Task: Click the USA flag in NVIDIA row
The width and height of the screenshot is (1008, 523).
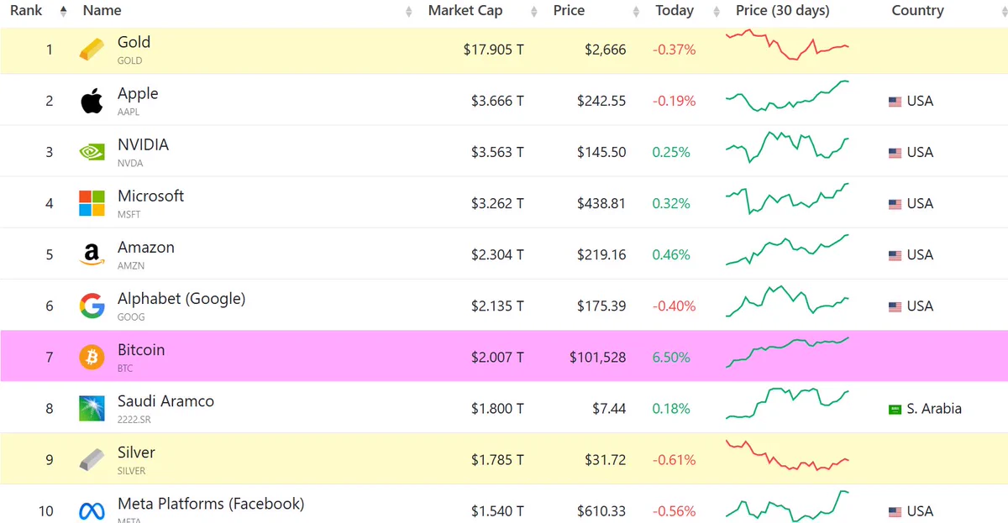Action: pyautogui.click(x=895, y=153)
